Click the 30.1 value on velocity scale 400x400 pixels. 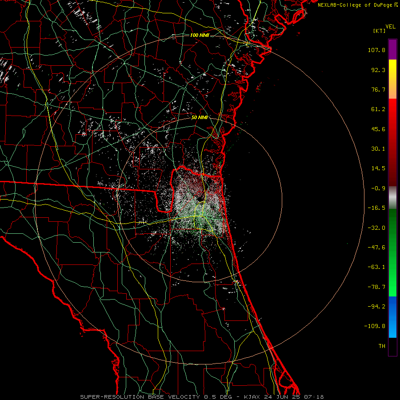[378, 149]
